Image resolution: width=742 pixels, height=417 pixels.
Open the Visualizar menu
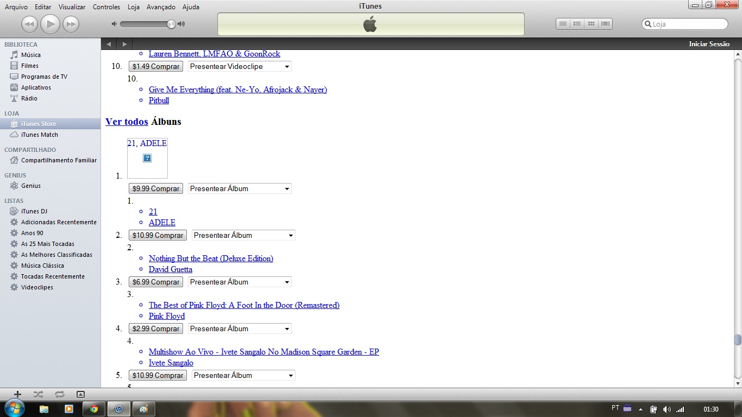pyautogui.click(x=72, y=7)
